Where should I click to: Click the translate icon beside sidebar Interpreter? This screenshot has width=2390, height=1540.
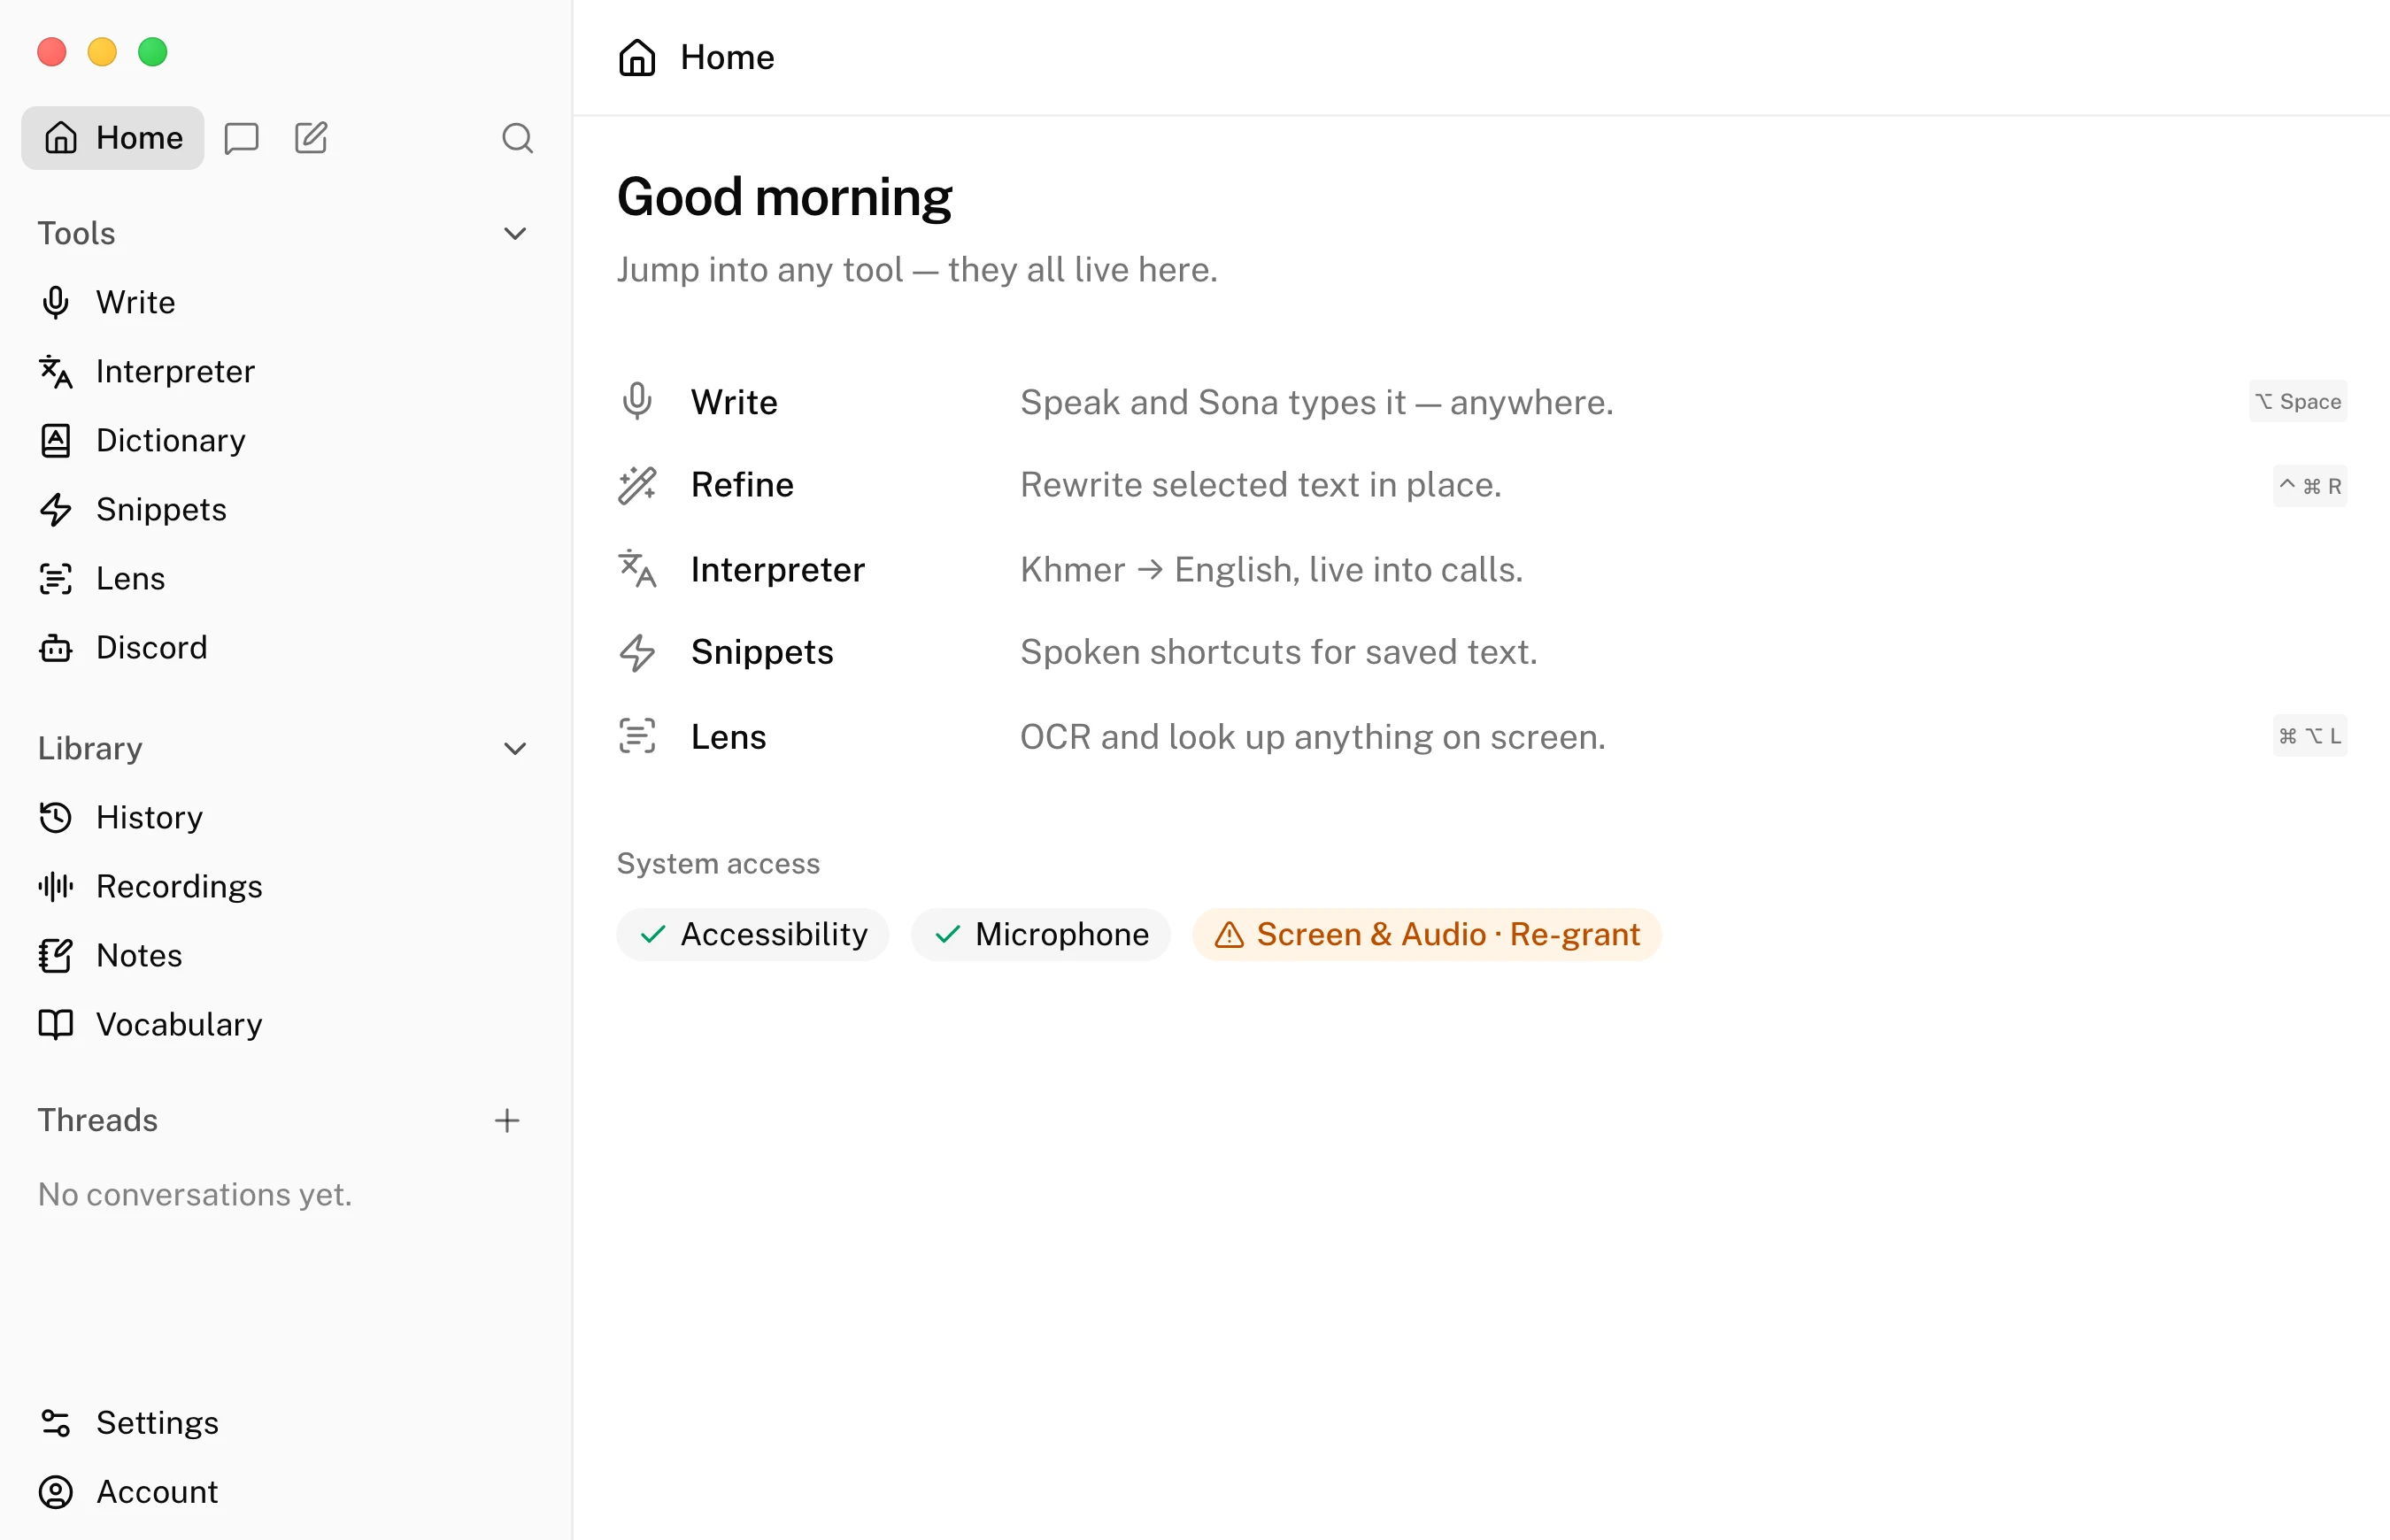tap(56, 371)
